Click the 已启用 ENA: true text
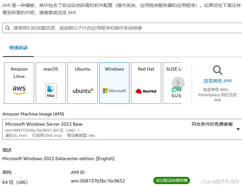The height and width of the screenshot is (186, 242). (x=47, y=135)
